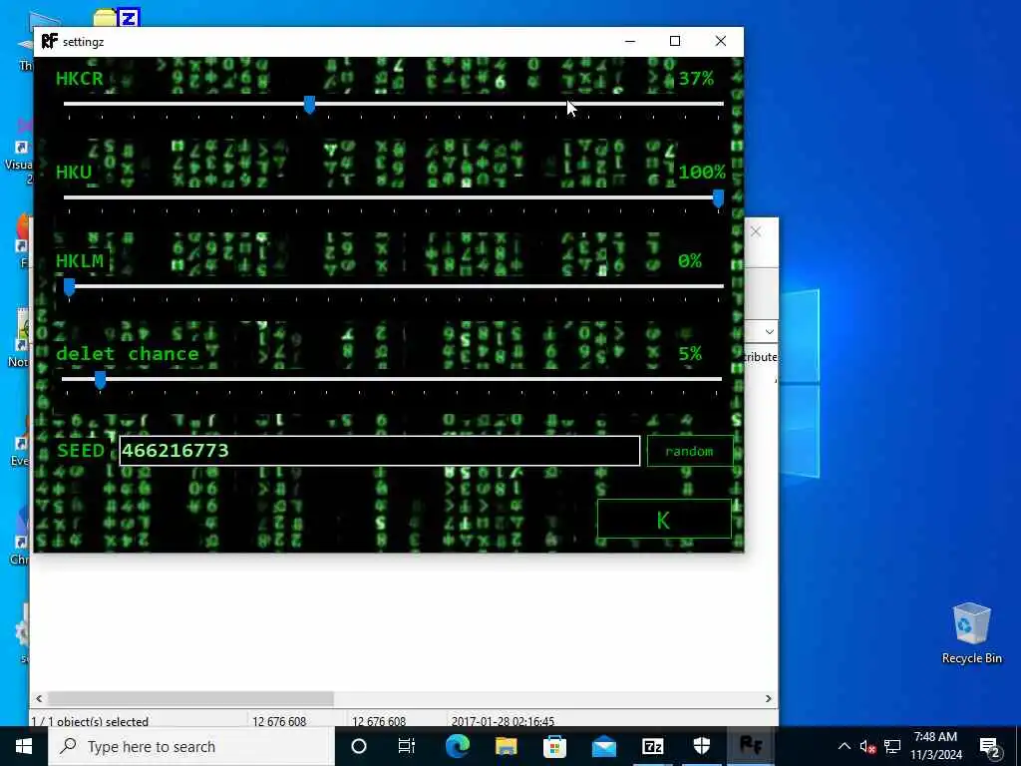The height and width of the screenshot is (766, 1021).
Task: Click the delet chance 5% value
Action: [690, 354]
